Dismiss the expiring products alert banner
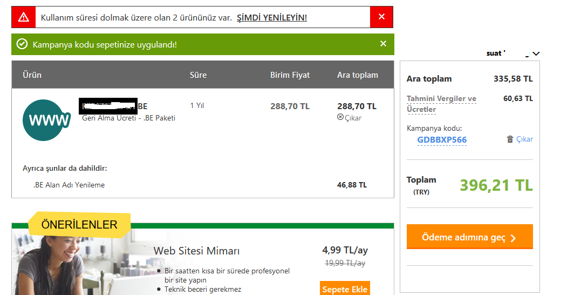Viewport: 574px width, 295px height. (381, 17)
